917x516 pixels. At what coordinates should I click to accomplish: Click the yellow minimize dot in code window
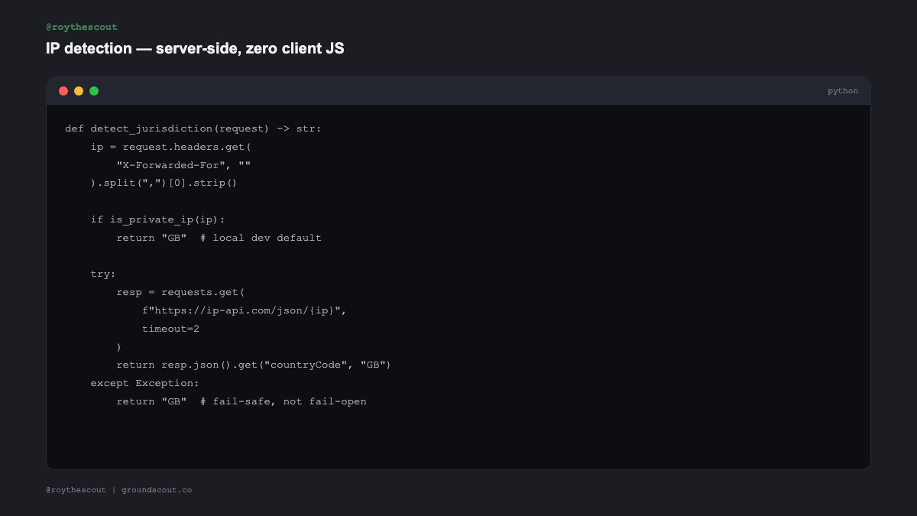(x=79, y=91)
